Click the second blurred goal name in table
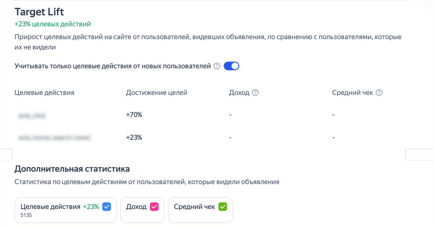 [x=54, y=138]
